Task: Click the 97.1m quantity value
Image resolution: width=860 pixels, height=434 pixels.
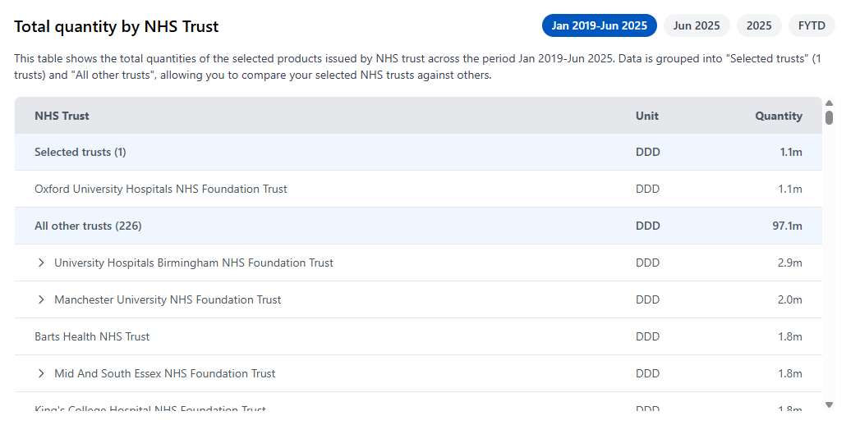Action: (x=786, y=226)
